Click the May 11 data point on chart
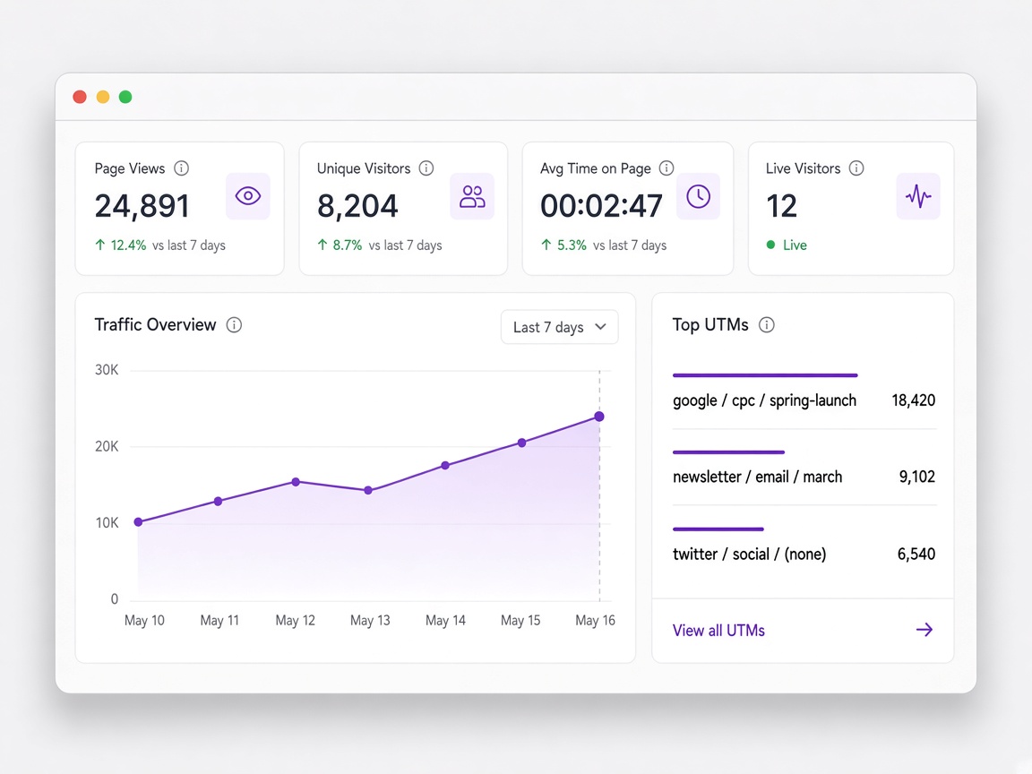Screen dimensions: 1032x774 coord(219,502)
